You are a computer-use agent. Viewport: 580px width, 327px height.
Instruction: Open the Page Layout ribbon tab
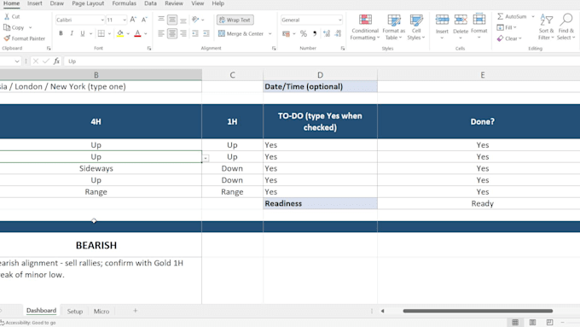pos(88,3)
